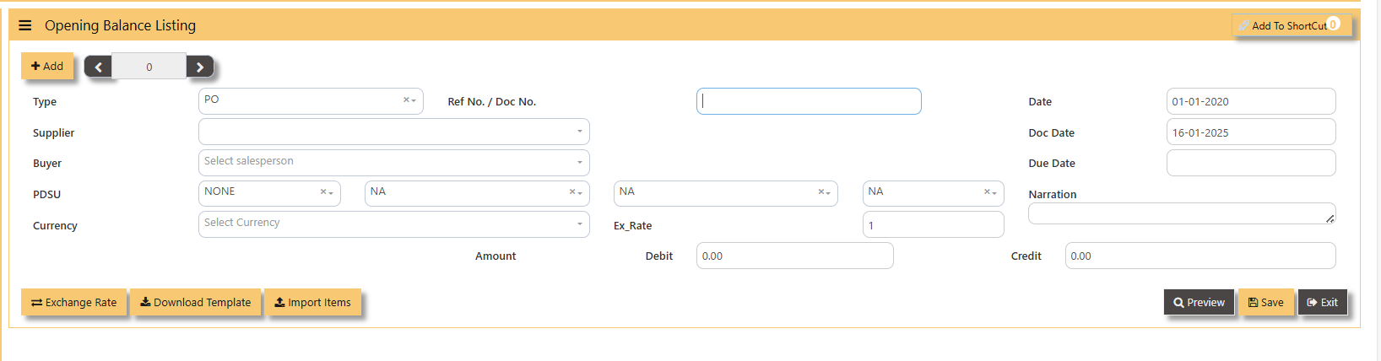Screen dimensions: 1381x361
Task: Open the Supplier dropdown
Action: coord(393,132)
